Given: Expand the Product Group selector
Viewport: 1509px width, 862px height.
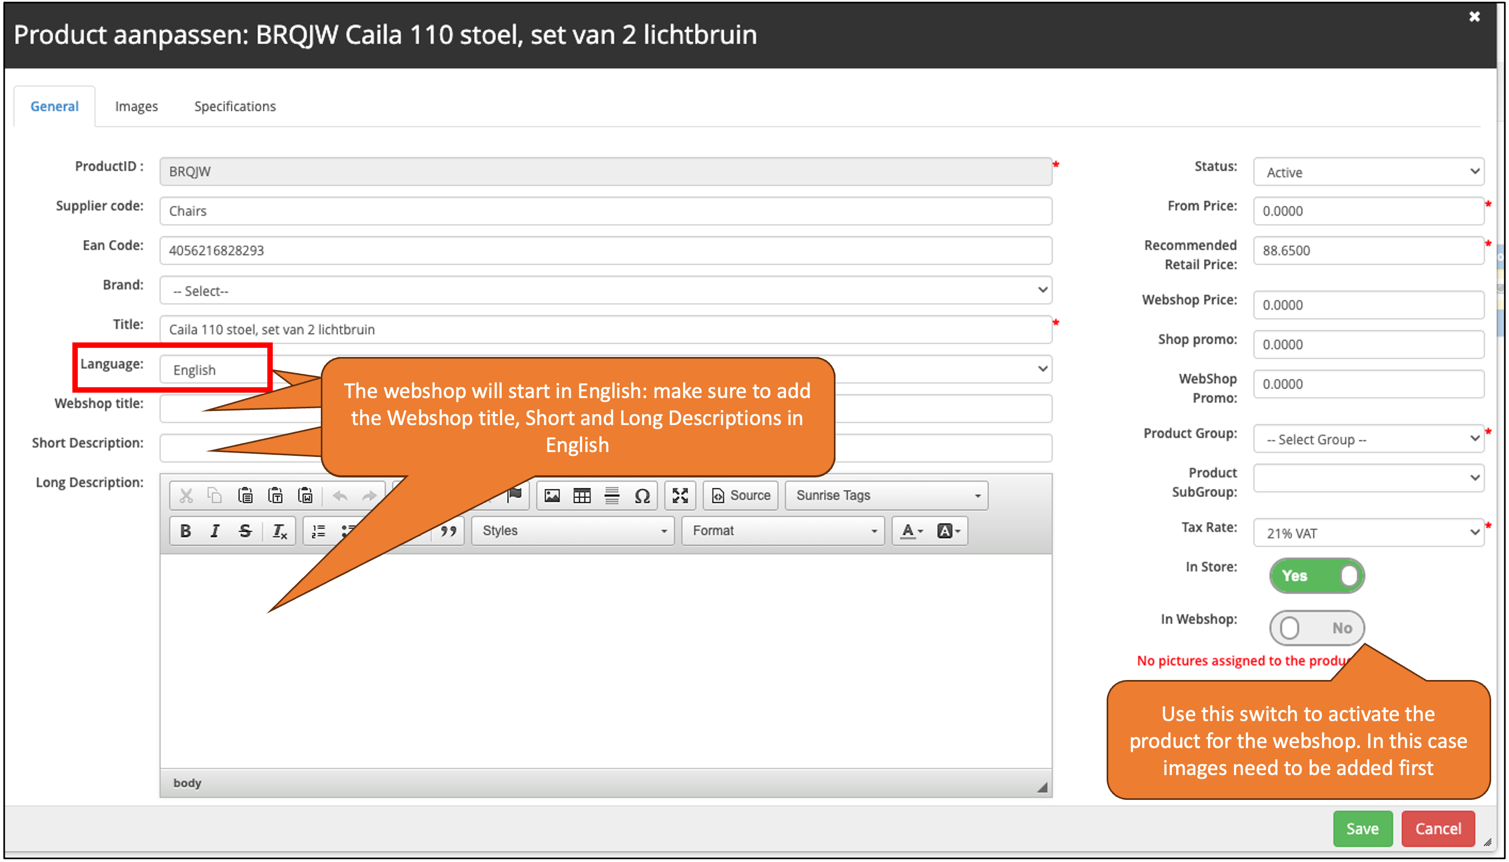Looking at the screenshot, I should 1367,439.
